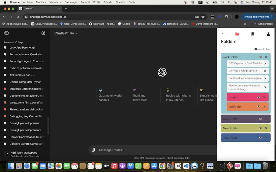
Task: Toggle the eye icon on 'work folder'
Action: point(260,57)
